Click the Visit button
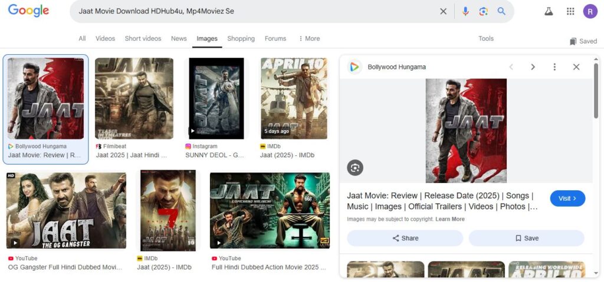The width and height of the screenshot is (604, 282). pyautogui.click(x=567, y=198)
